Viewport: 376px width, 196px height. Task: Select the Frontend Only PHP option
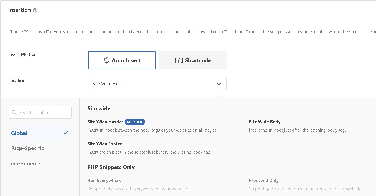coord(264,181)
